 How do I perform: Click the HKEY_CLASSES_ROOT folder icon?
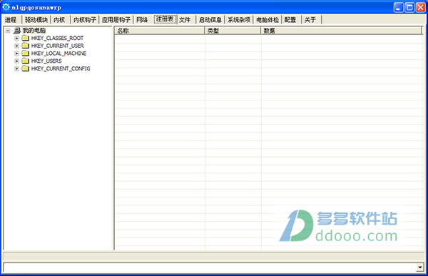(x=26, y=38)
